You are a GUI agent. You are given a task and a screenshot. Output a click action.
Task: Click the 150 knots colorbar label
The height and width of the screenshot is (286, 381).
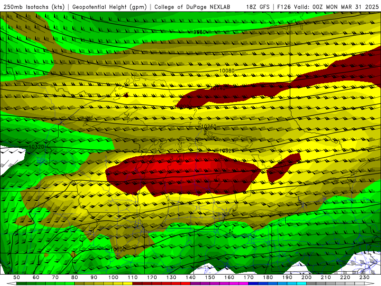pyautogui.click(x=210, y=277)
